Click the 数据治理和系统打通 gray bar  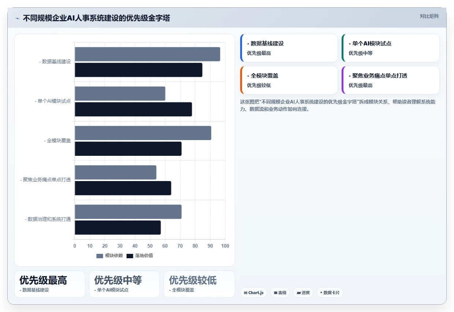pyautogui.click(x=128, y=212)
